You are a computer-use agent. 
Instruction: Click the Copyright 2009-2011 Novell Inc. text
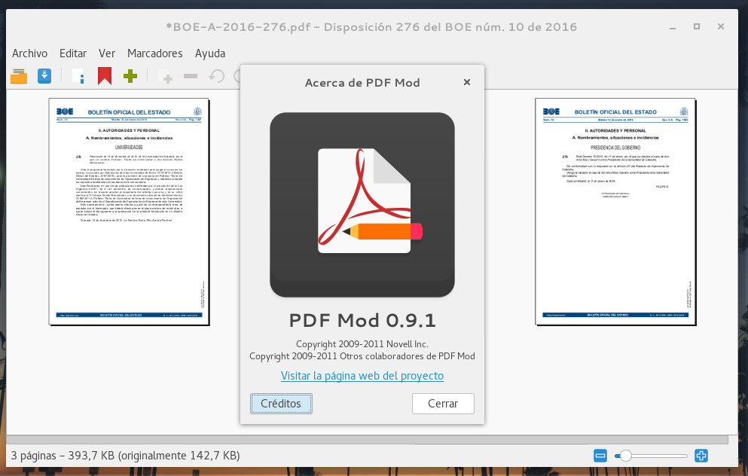pyautogui.click(x=362, y=344)
